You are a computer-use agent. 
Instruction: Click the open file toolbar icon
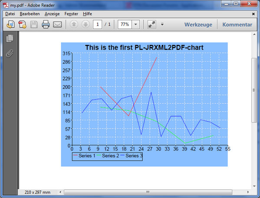pos(10,25)
